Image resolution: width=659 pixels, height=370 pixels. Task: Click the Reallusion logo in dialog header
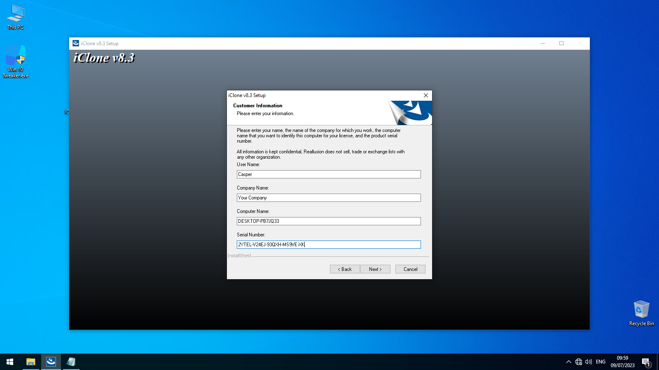coord(410,113)
